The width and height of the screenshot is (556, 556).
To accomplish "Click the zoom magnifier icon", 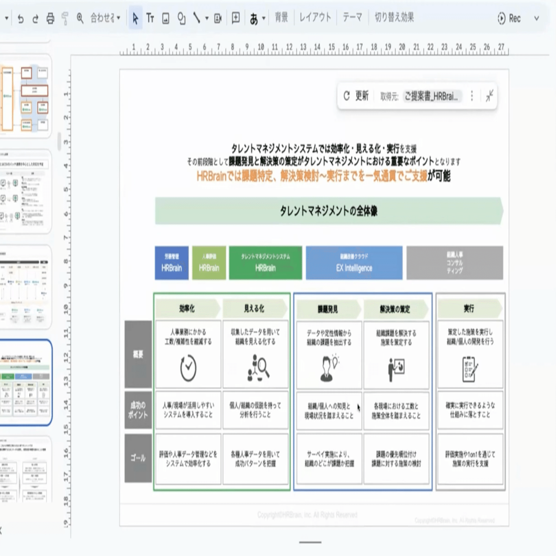I will pos(80,18).
